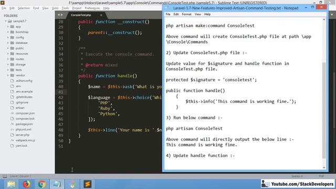The image size is (336, 189).
Task: Switch to Sublime Text via its taskbar icon
Action: point(88,184)
